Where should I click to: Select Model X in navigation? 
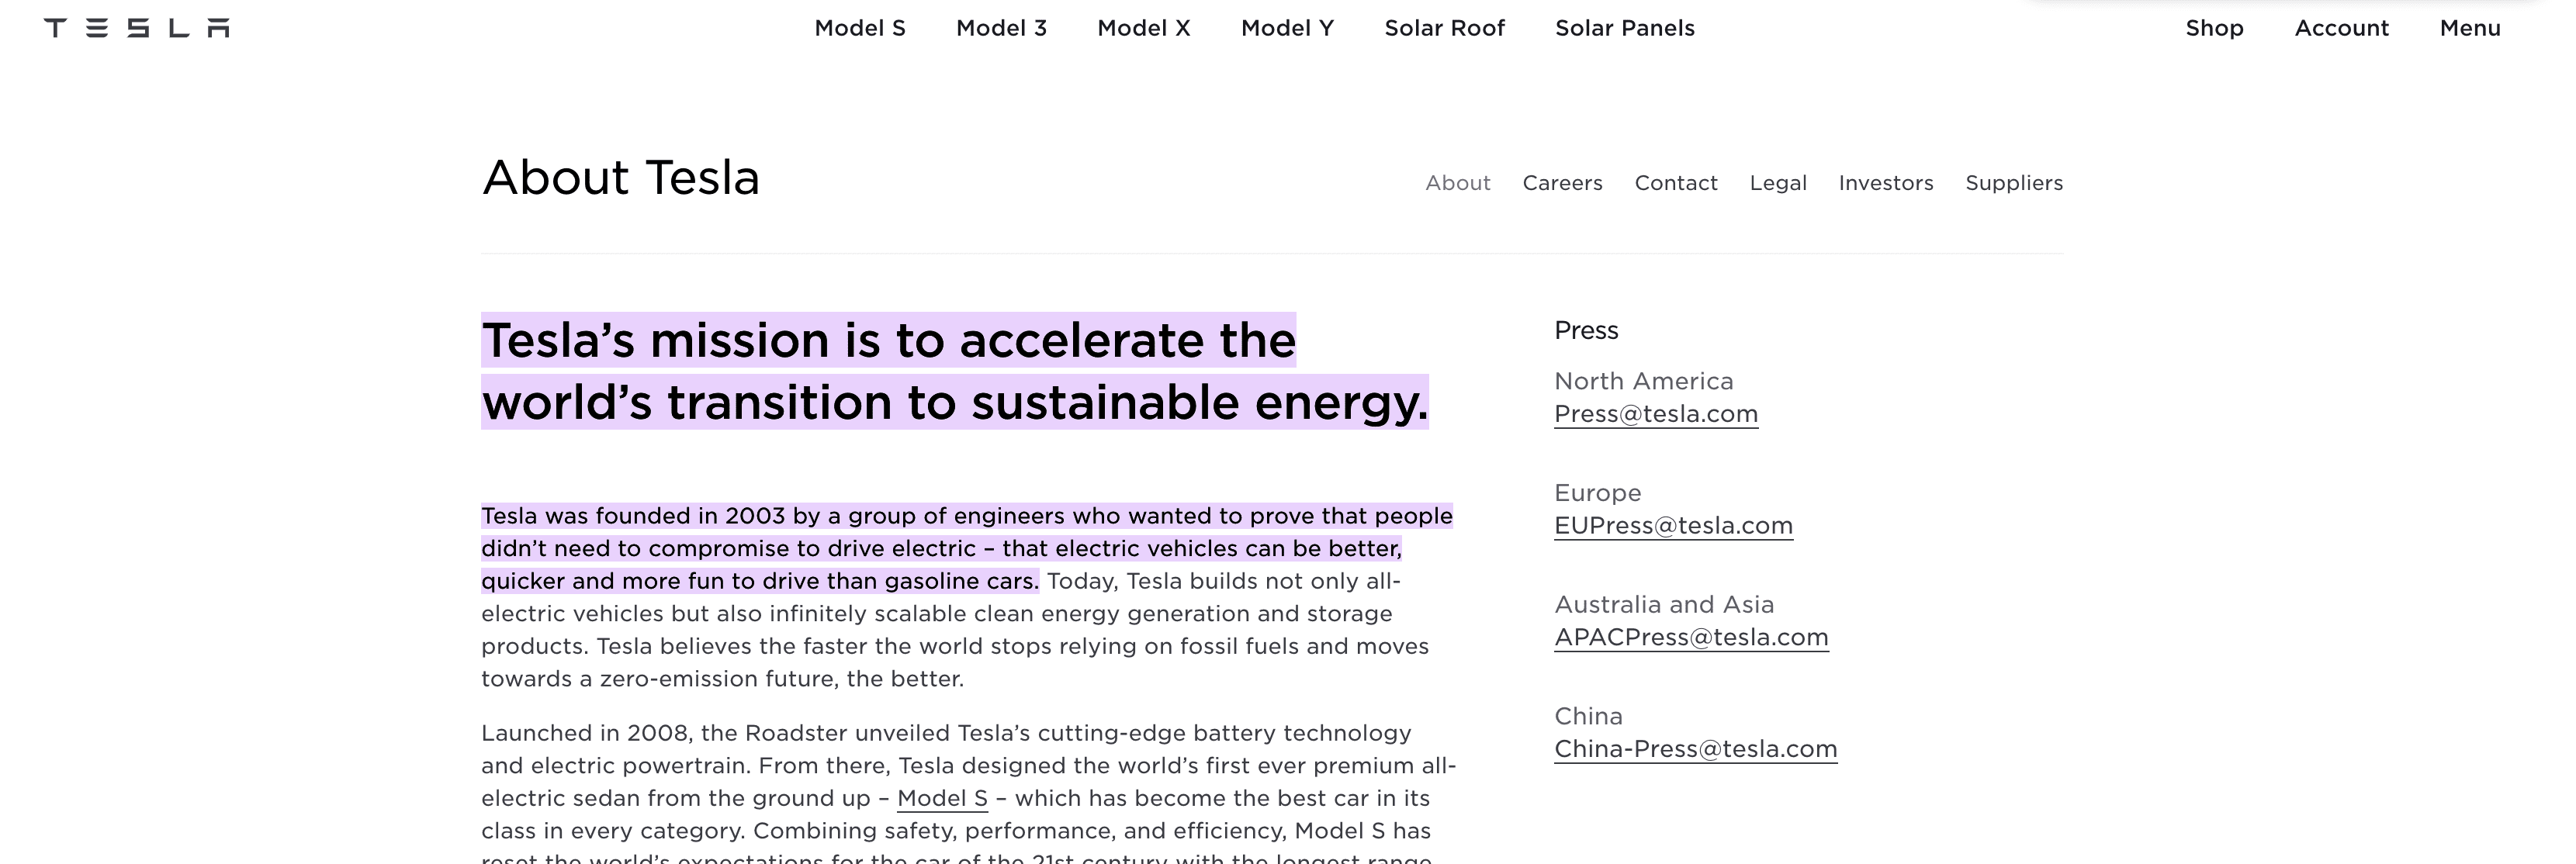click(x=1143, y=28)
